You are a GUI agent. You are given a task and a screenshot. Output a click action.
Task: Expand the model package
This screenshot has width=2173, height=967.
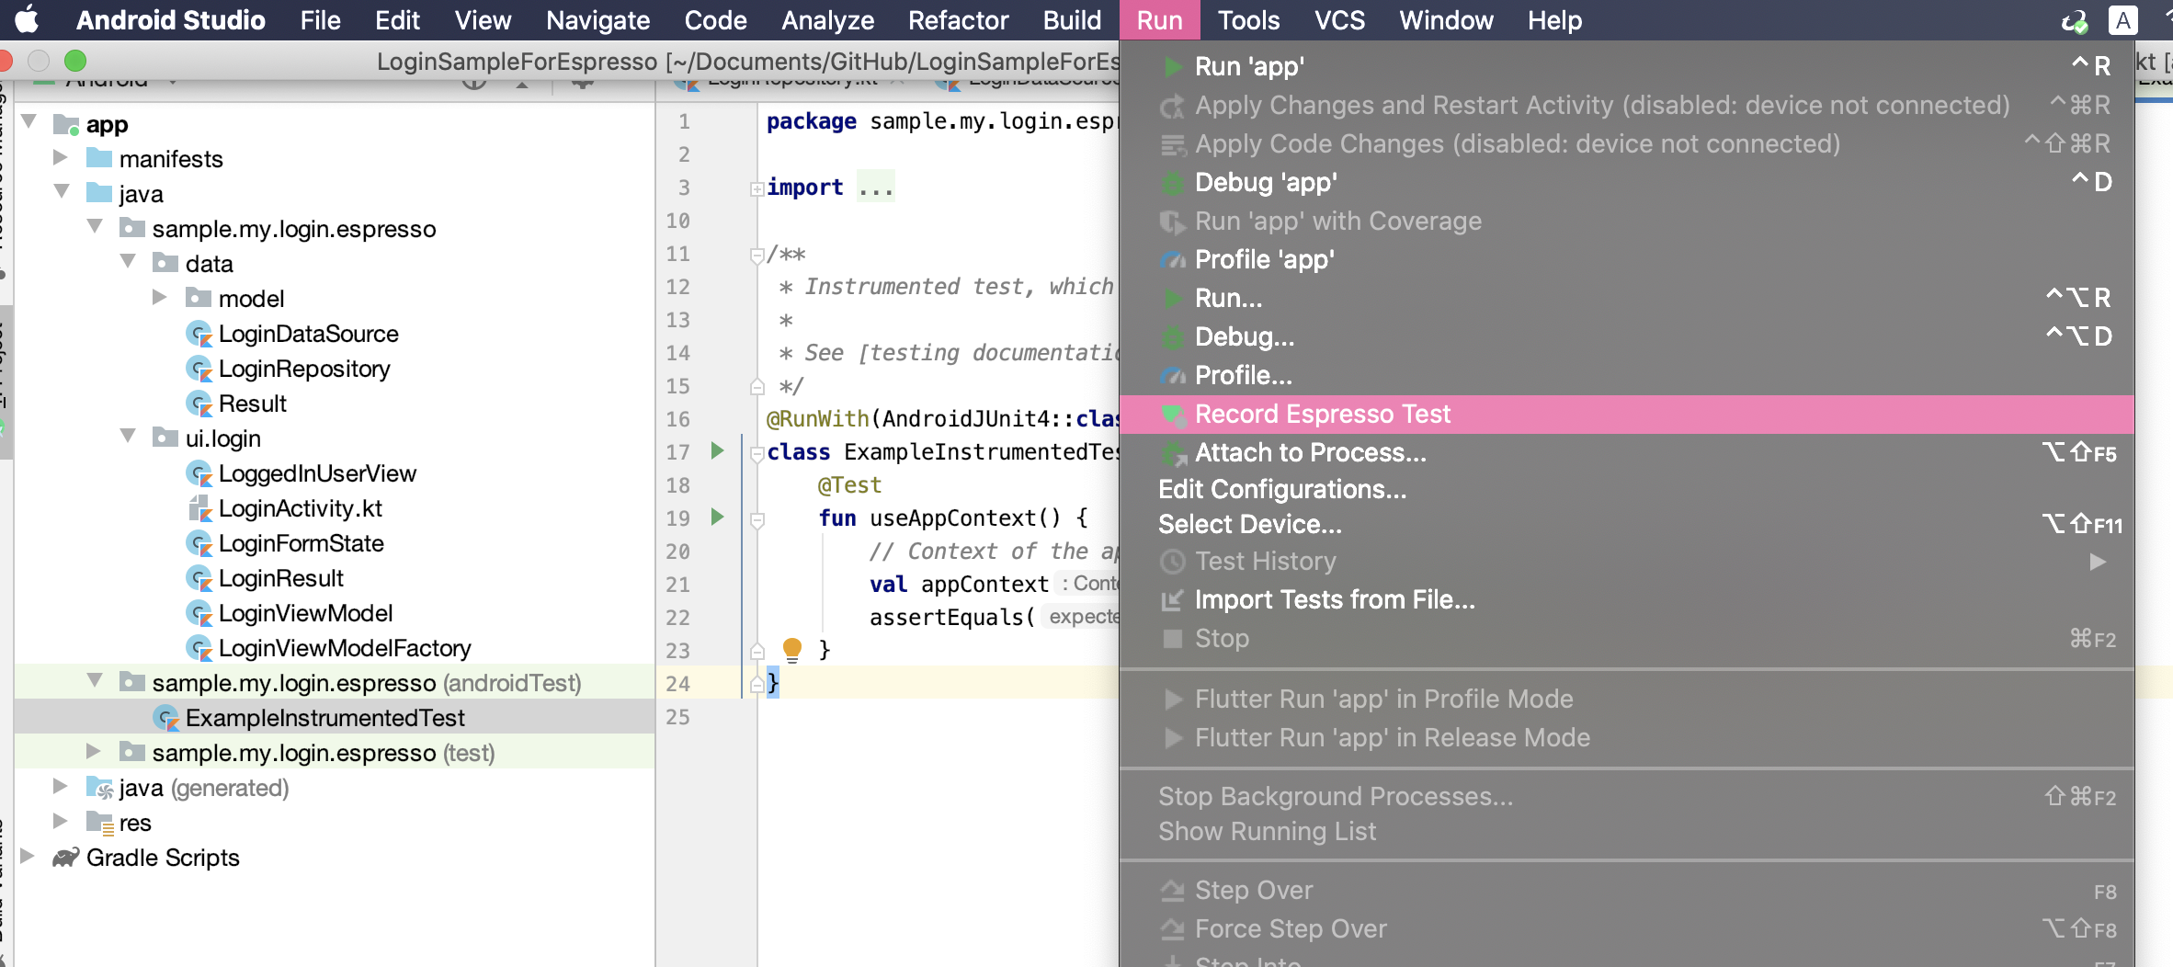tap(160, 297)
